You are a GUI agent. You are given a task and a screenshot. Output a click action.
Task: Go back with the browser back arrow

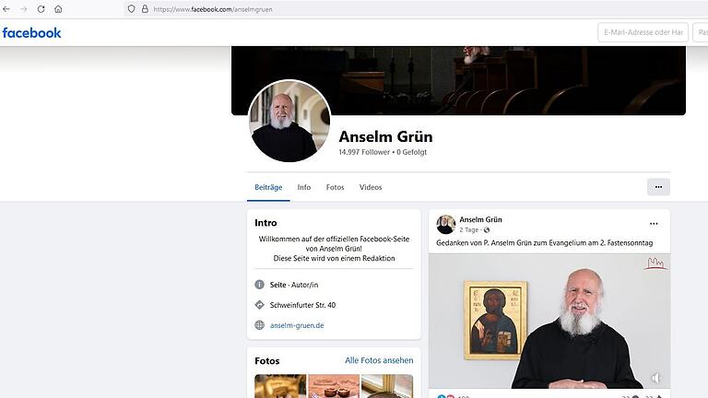[6, 9]
